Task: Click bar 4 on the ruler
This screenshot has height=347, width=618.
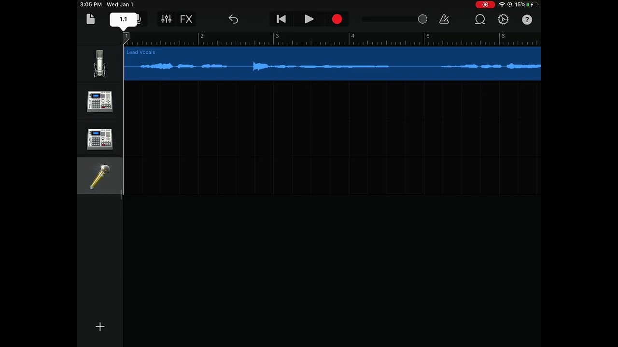Action: click(352, 36)
